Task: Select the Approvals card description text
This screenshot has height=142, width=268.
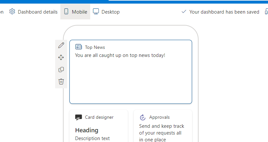Action: coord(162,133)
